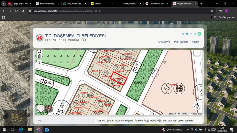Open Plan Notları

(x=181, y=42)
